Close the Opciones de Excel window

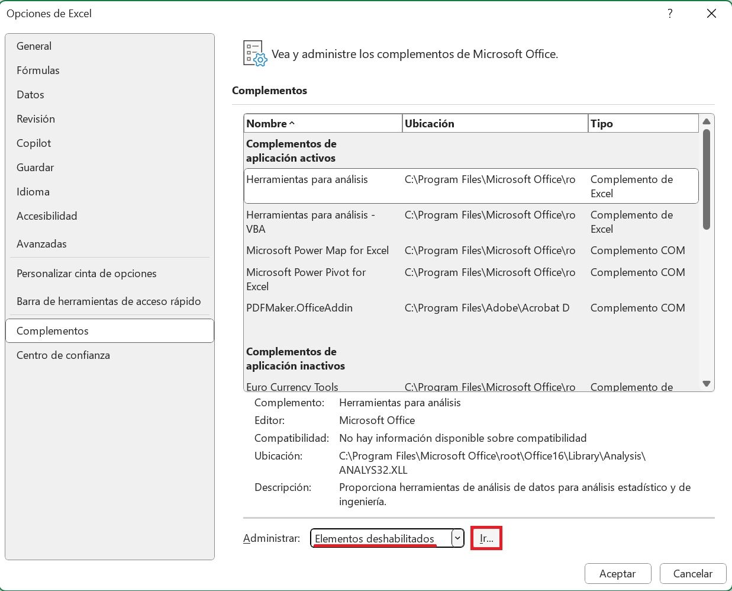click(x=711, y=14)
